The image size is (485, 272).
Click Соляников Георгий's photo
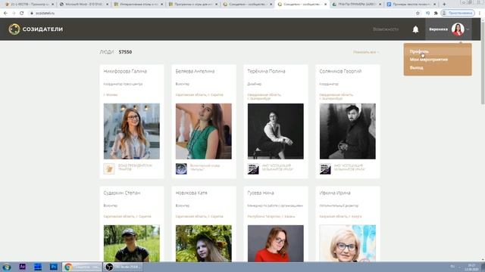point(348,131)
